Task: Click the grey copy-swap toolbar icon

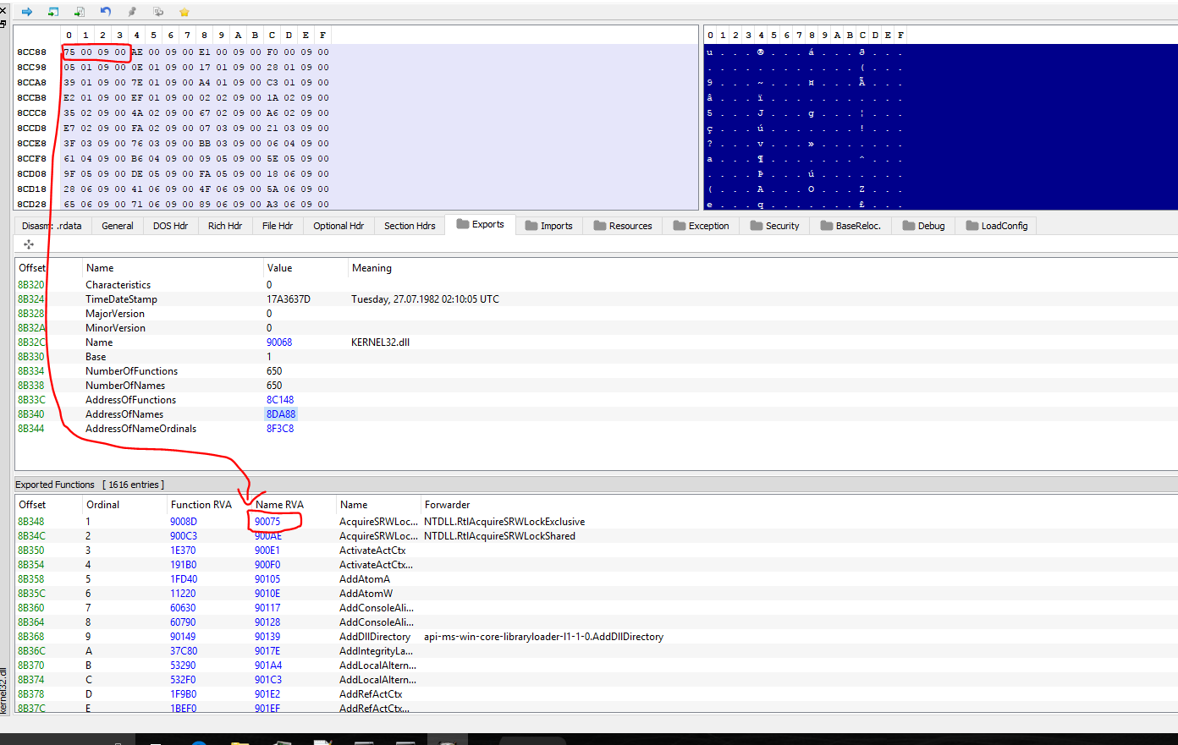Action: (158, 12)
